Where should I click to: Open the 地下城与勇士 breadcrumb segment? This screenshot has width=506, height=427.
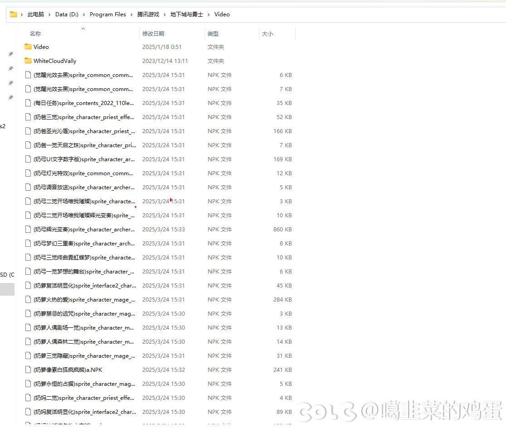click(x=186, y=14)
